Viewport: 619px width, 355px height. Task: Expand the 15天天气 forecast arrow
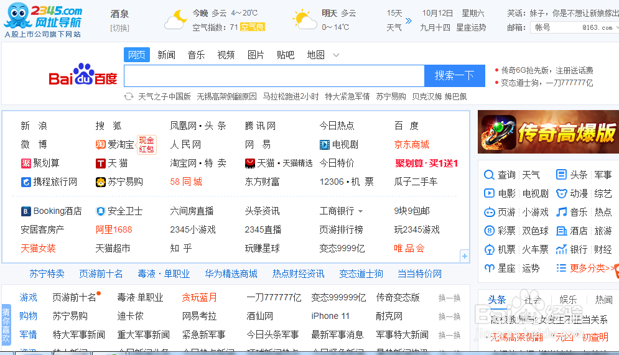[409, 21]
